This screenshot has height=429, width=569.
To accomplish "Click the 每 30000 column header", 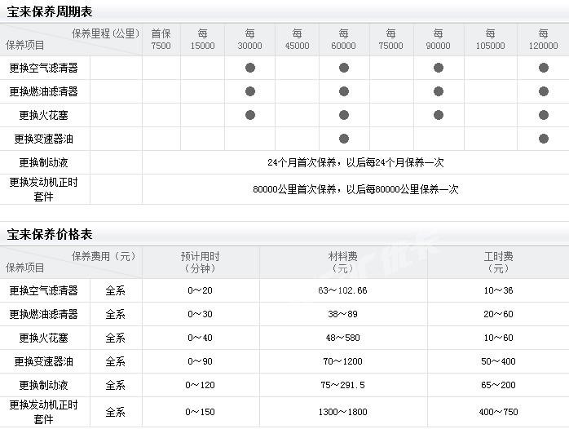I will pos(249,40).
